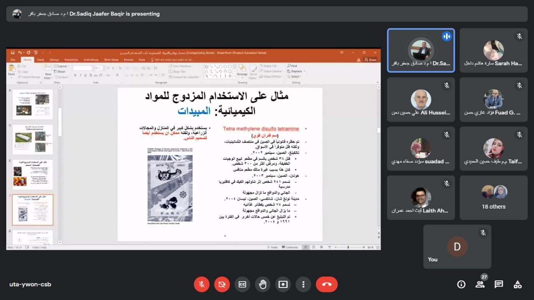Click the presenter name banner at top
The width and height of the screenshot is (534, 300).
[93, 14]
